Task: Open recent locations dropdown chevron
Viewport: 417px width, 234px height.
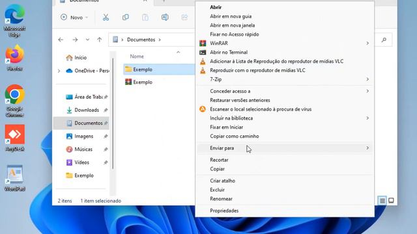Action: tap(87, 40)
